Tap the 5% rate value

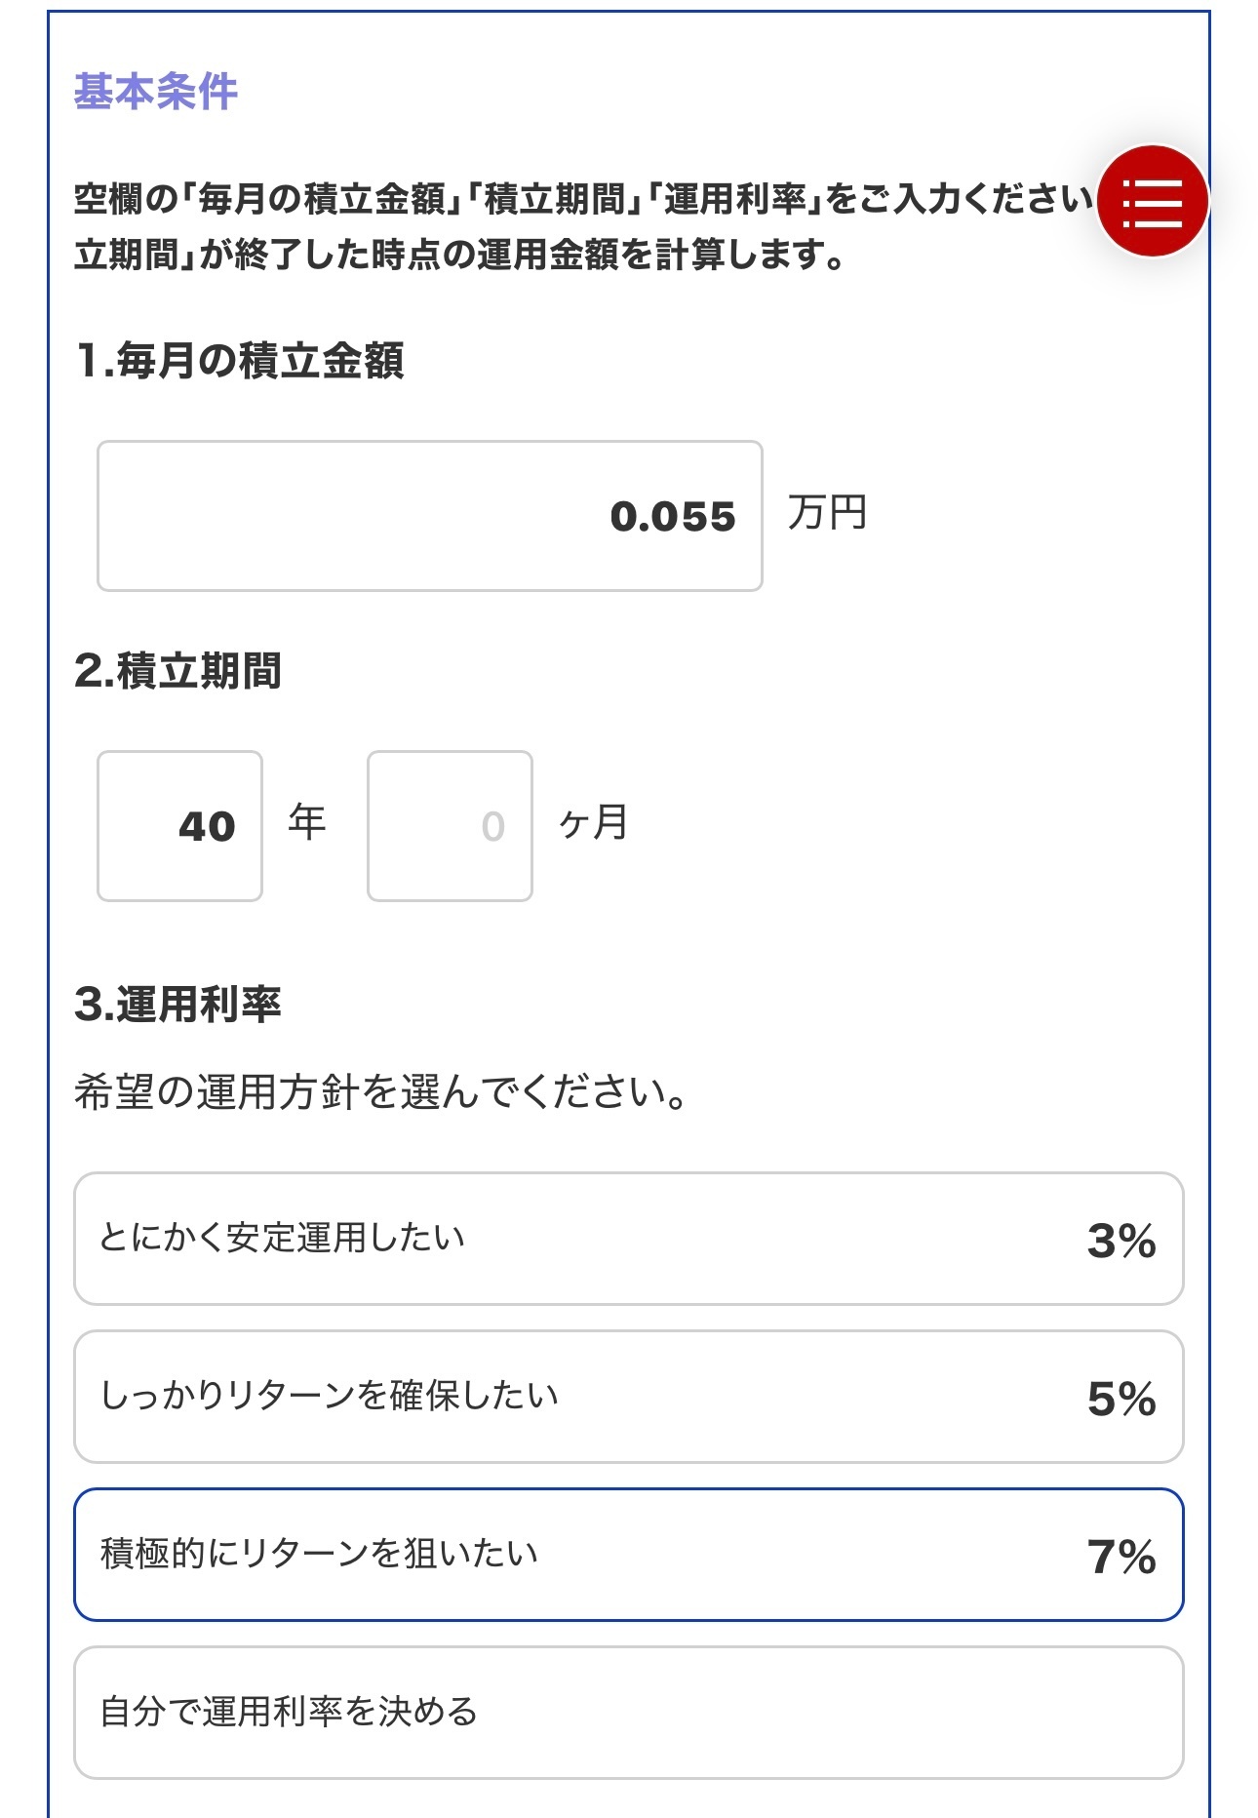(x=1121, y=1399)
